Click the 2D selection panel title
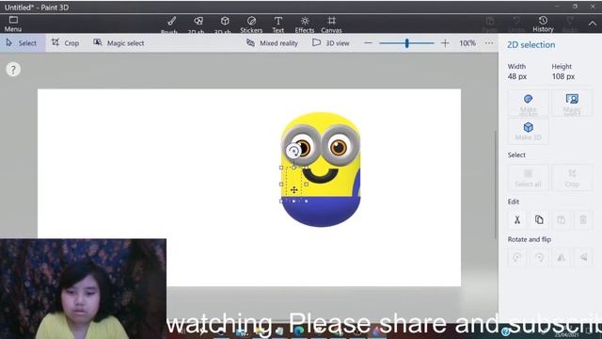 pos(531,44)
